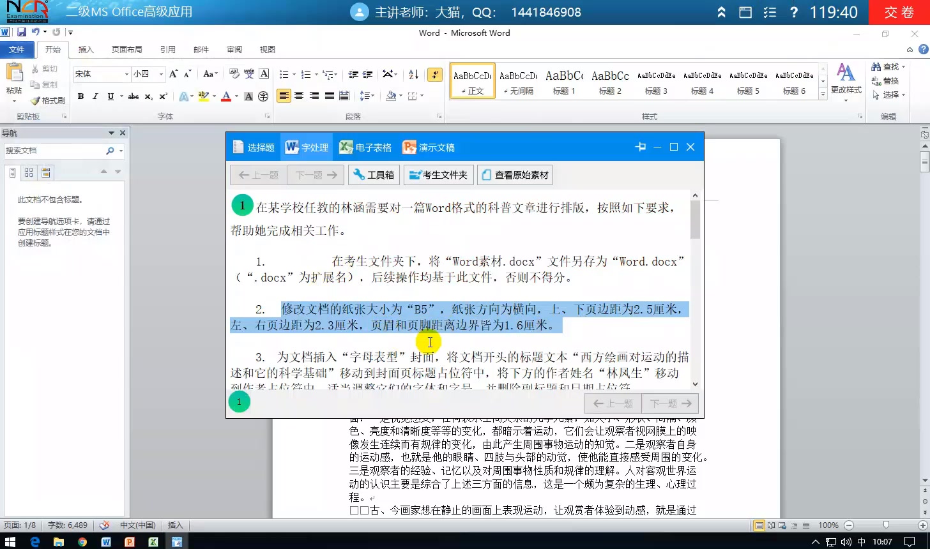Screen dimensions: 930x549
Task: Switch to the Insert (插入) ribbon tab
Action: pos(86,49)
